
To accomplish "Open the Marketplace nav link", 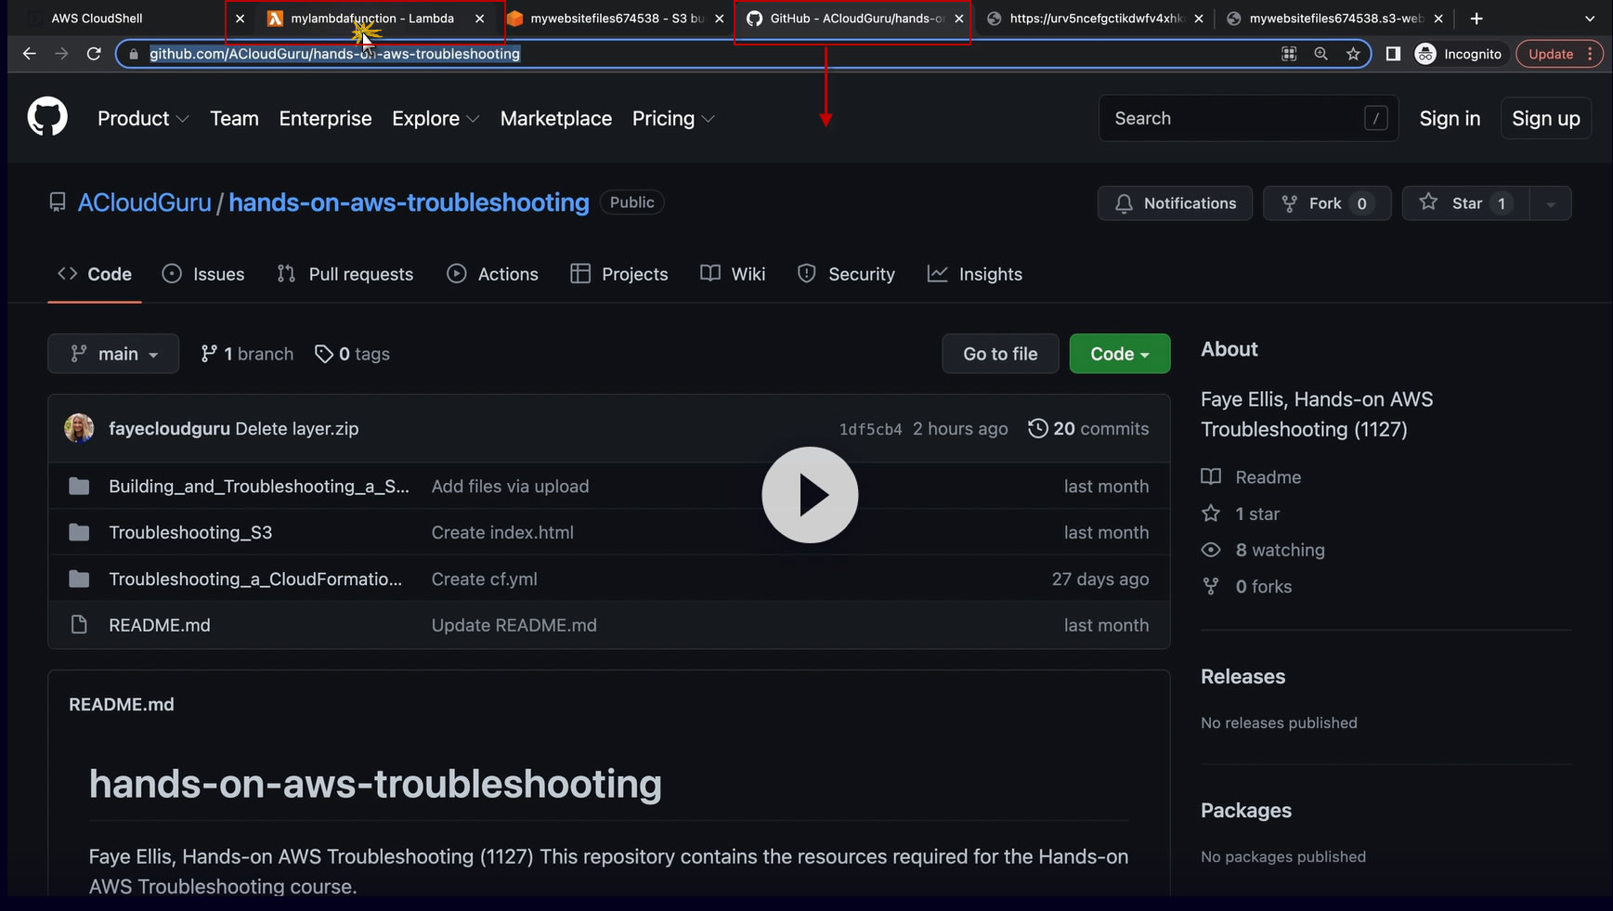I will [556, 119].
